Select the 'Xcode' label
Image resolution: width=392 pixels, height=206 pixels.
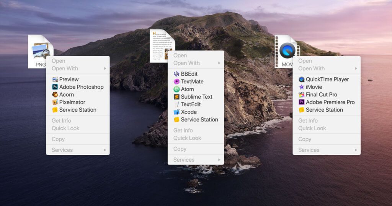tap(189, 112)
